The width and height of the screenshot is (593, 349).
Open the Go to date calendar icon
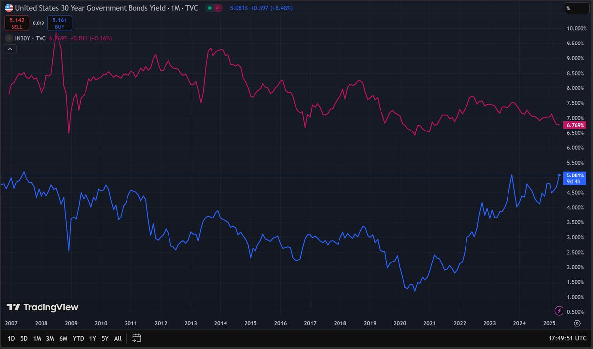tap(137, 338)
